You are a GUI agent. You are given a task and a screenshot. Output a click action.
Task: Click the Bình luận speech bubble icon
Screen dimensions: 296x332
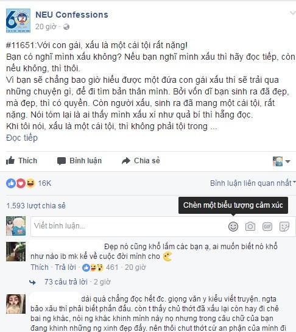pyautogui.click(x=62, y=161)
